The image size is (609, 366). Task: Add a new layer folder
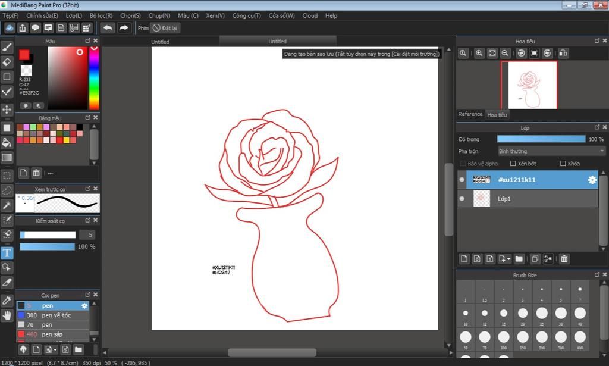(x=519, y=259)
